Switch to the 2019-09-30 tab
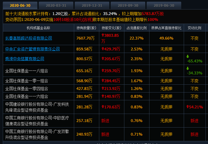 click(x=128, y=5)
